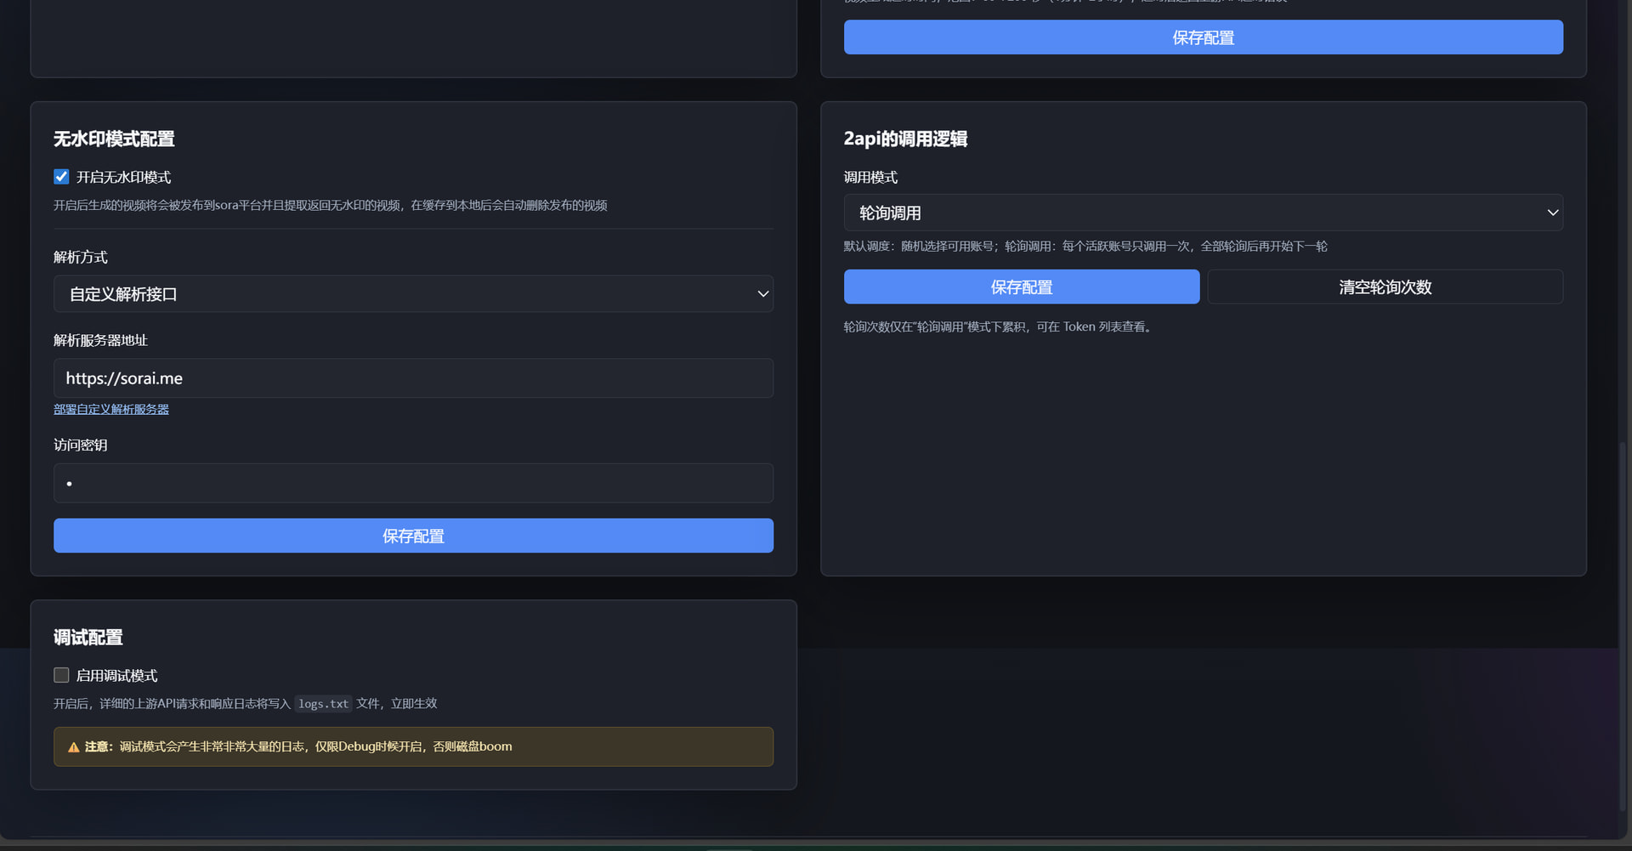
Task: Click description starting 默认调度：随机选择可用账号
Action: 1085,247
